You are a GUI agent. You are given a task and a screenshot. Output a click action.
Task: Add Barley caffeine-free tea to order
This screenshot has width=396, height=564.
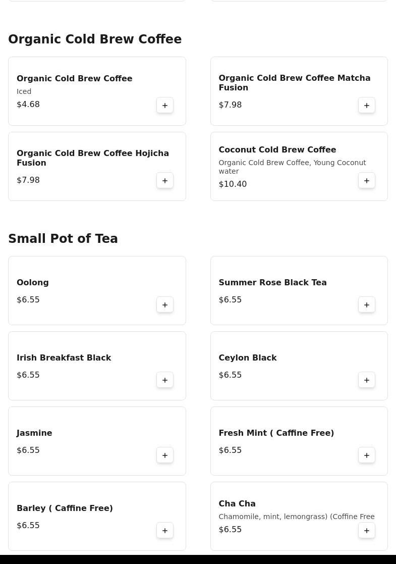click(x=165, y=530)
